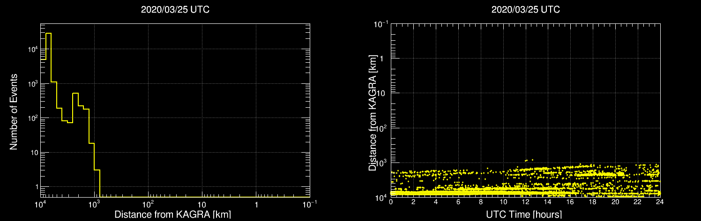Click the 10^3 tick on the histogram's y-axis
The image size is (701, 221).
point(33,83)
